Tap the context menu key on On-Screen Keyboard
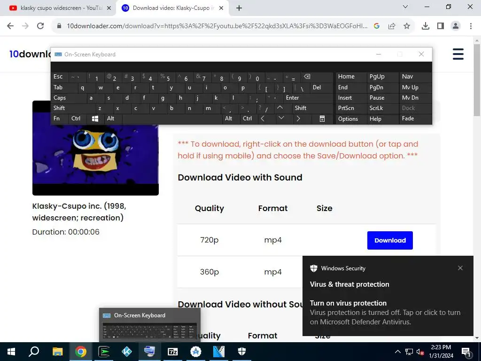 (322, 119)
